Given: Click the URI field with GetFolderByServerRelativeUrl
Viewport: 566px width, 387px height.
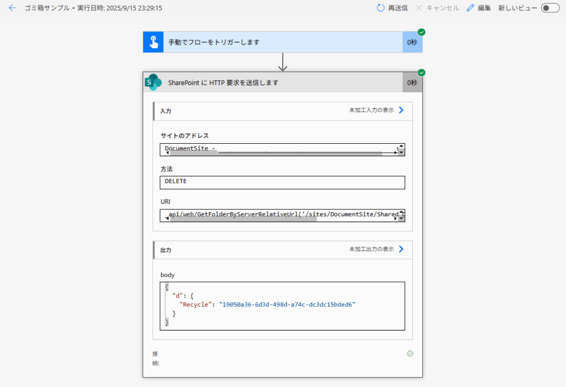Looking at the screenshot, I should click(282, 215).
